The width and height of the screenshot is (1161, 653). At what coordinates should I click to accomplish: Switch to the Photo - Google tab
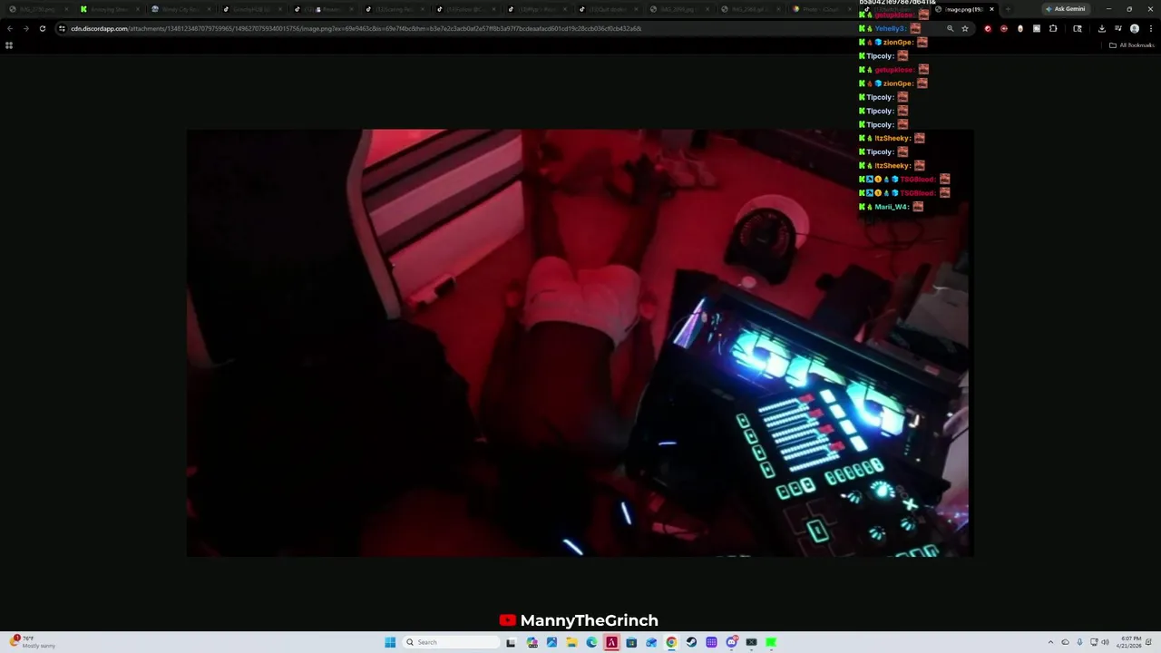824,9
